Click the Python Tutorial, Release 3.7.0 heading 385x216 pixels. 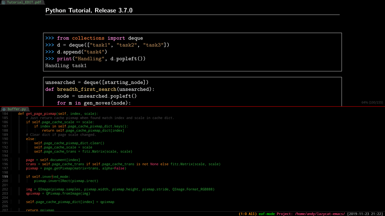(x=89, y=10)
